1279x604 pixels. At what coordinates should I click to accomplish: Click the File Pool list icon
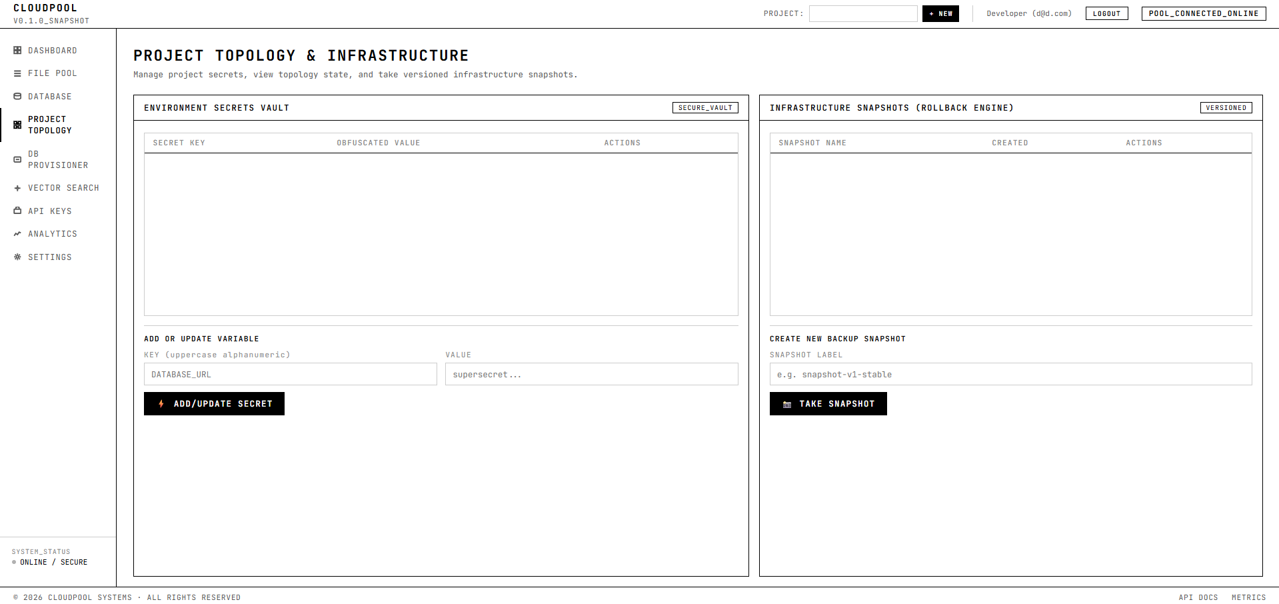[x=17, y=73]
